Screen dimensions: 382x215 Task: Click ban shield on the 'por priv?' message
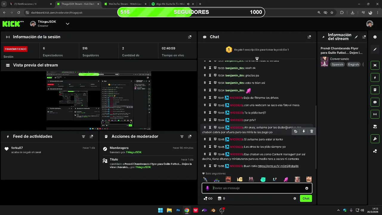[x=215, y=120]
